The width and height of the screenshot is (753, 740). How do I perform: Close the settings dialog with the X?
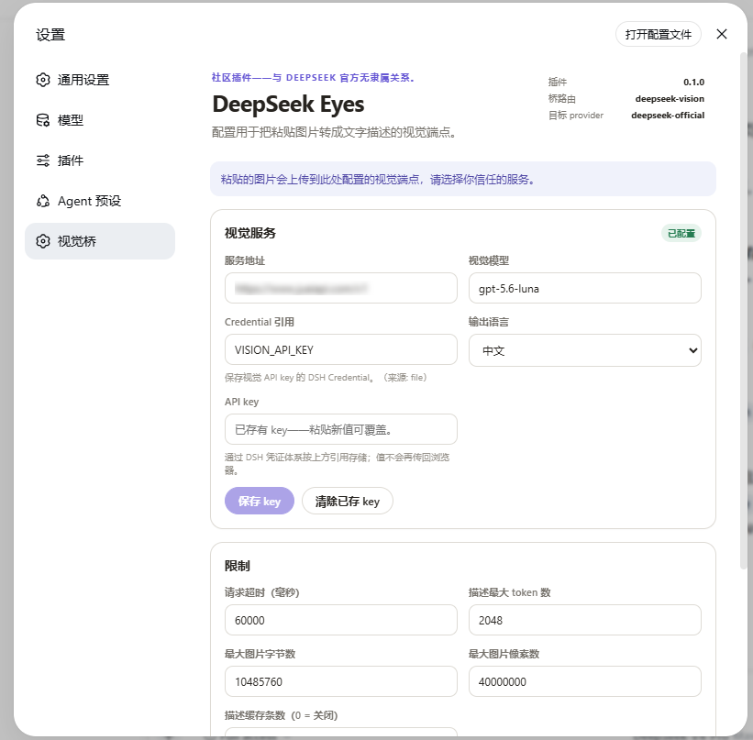point(721,34)
